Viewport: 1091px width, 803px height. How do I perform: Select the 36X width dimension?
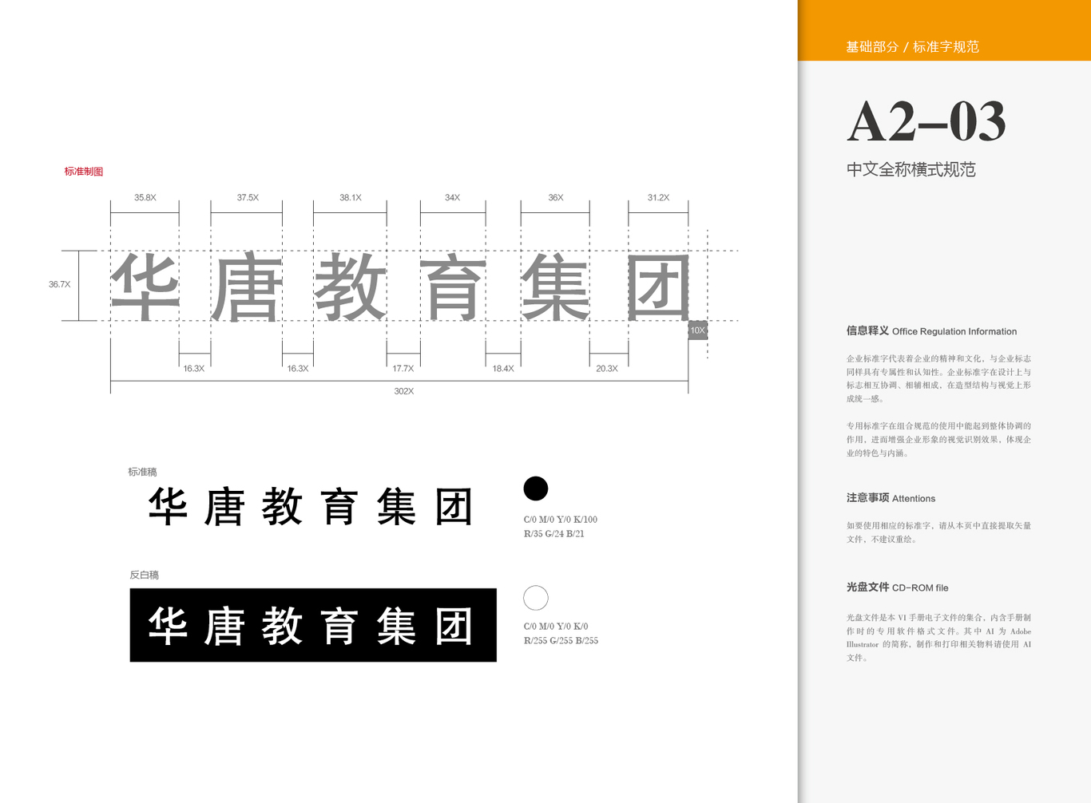coord(556,197)
